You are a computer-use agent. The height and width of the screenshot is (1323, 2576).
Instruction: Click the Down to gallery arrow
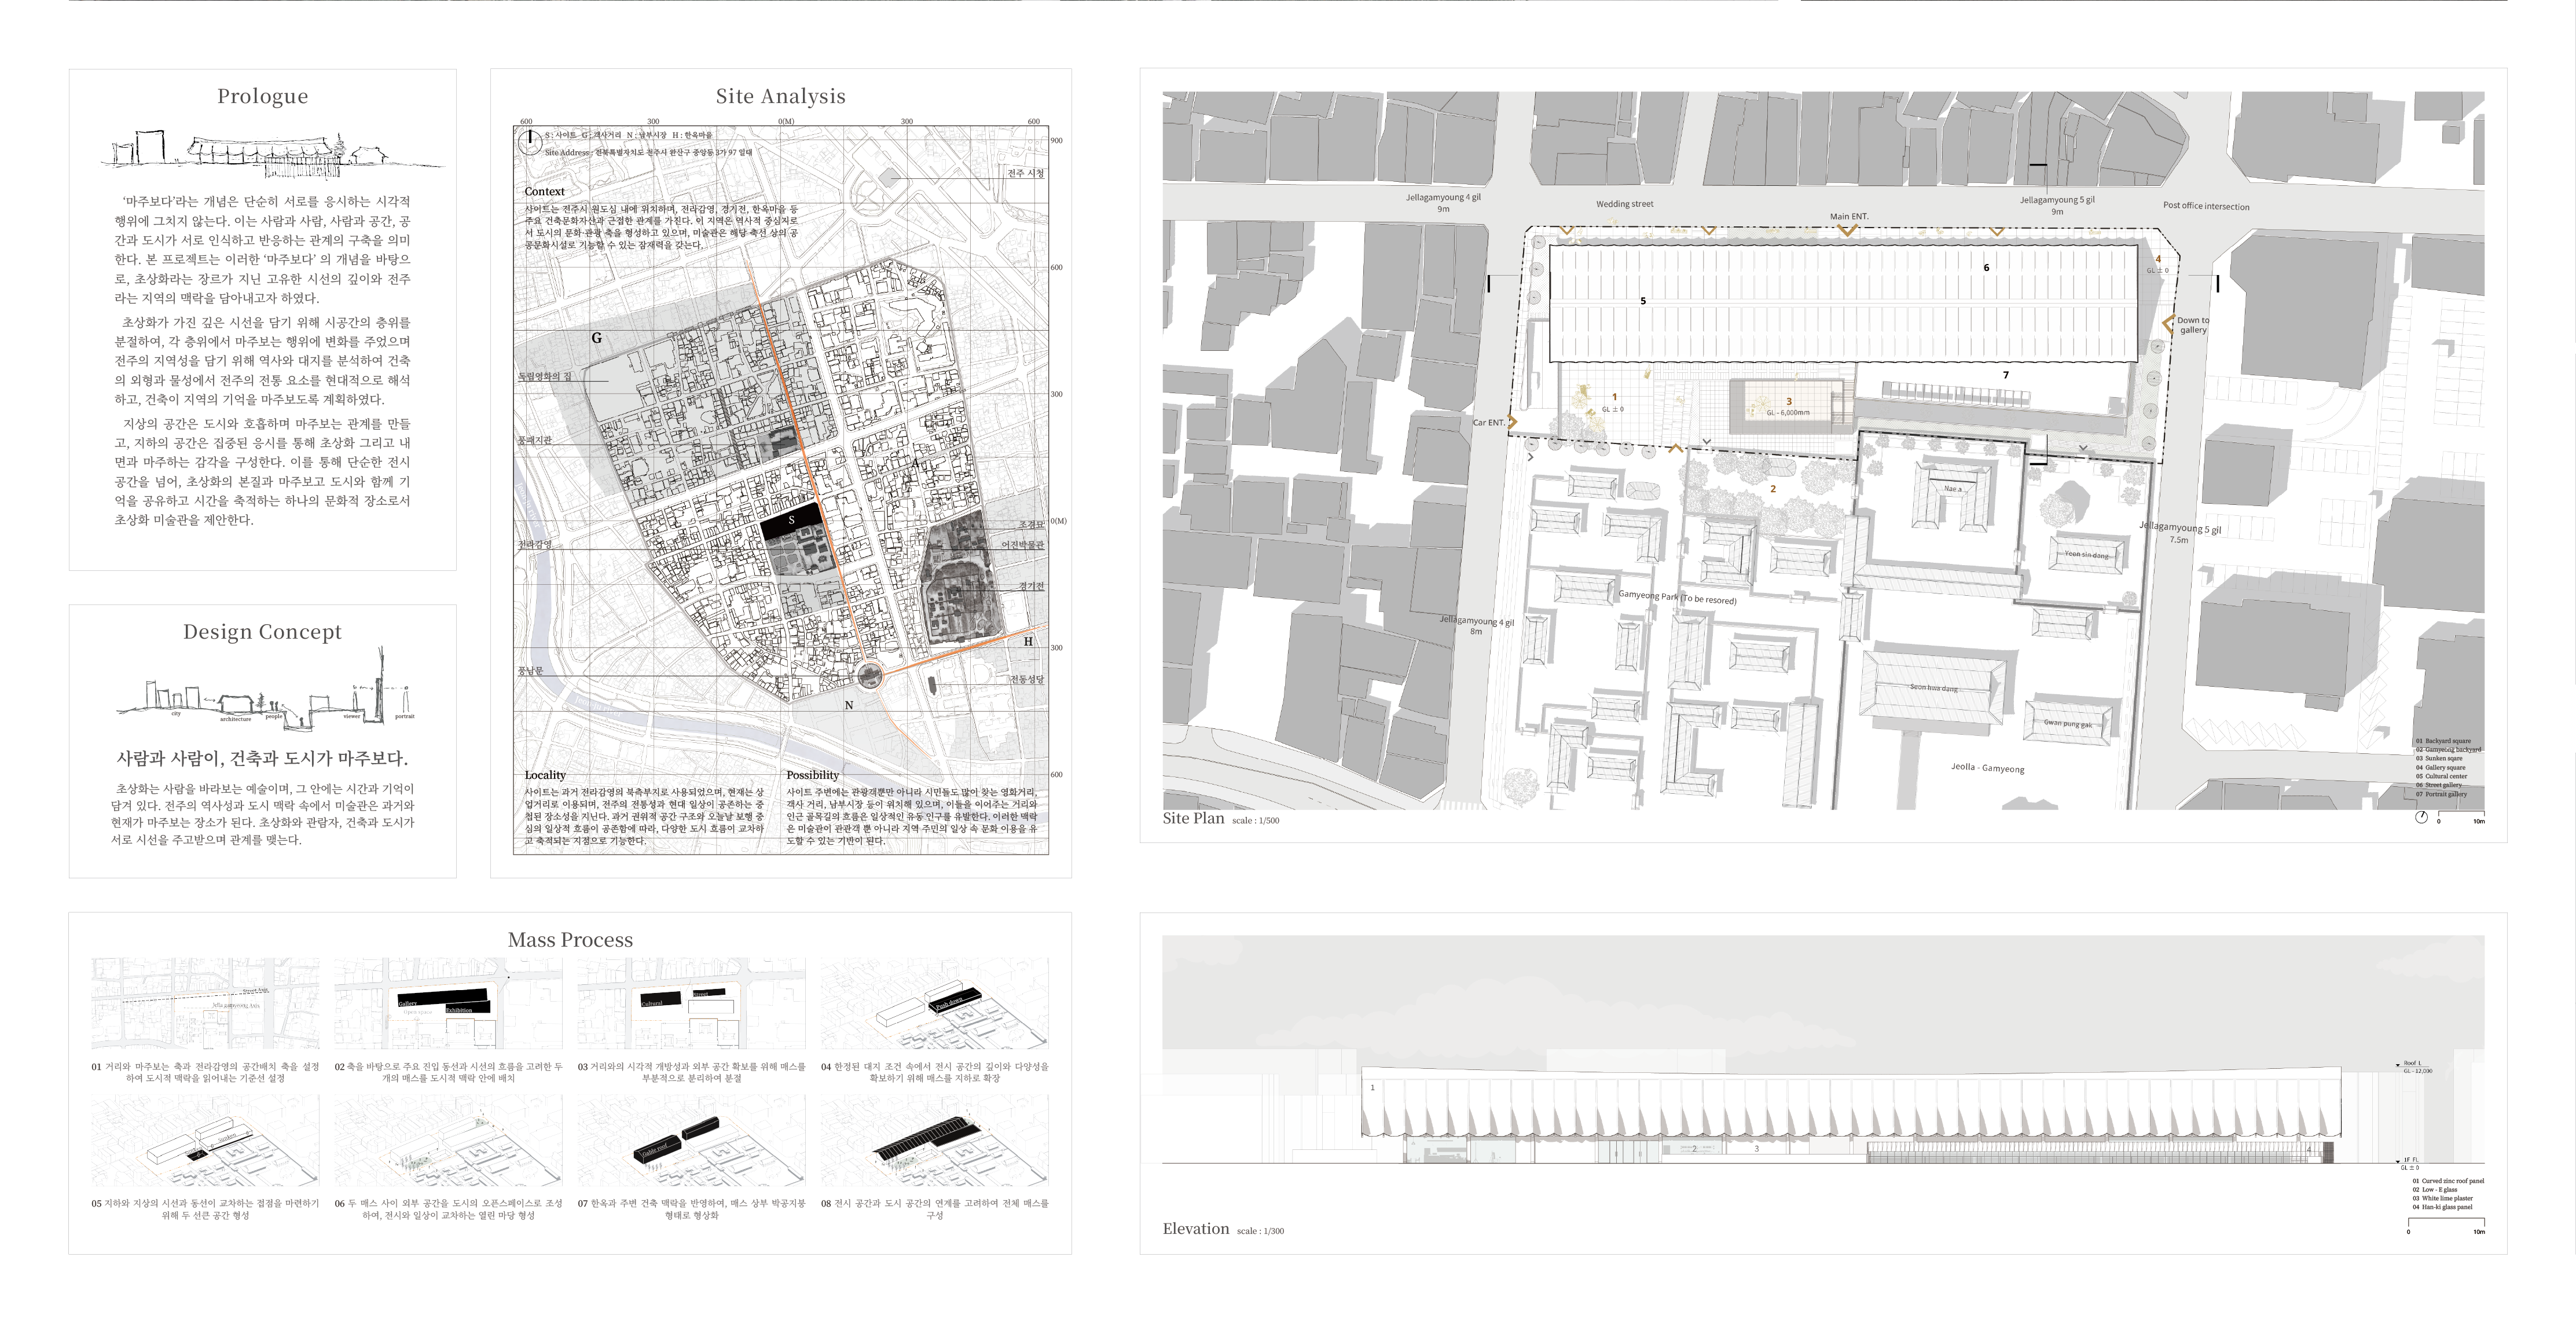(2168, 324)
